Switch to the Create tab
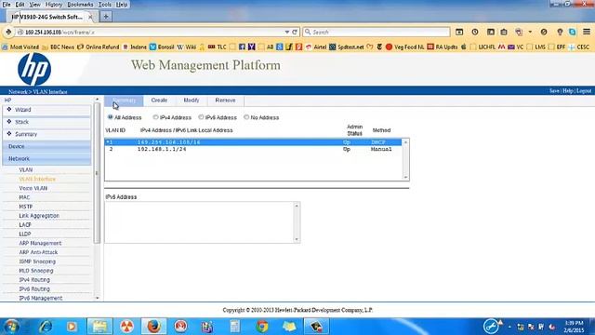This screenshot has height=335, width=595. tap(159, 100)
